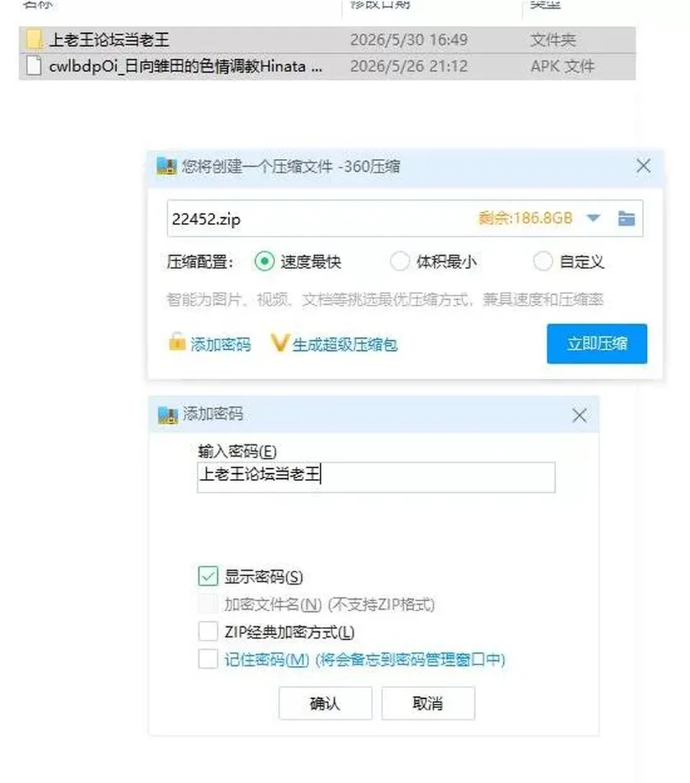Screen dimensions: 690x783
Task: Expand the save location dropdown arrow
Action: click(x=593, y=218)
